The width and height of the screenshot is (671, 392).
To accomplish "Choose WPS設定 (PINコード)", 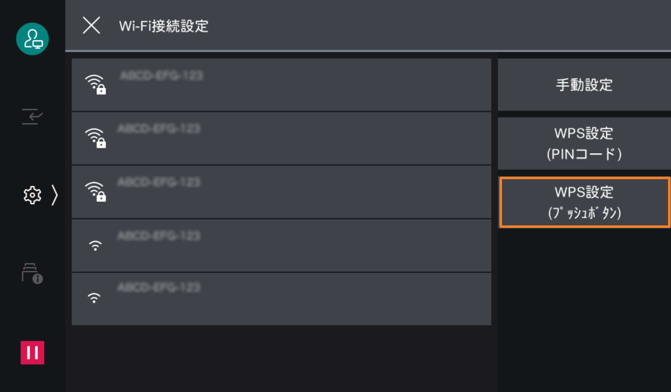I will 584,144.
